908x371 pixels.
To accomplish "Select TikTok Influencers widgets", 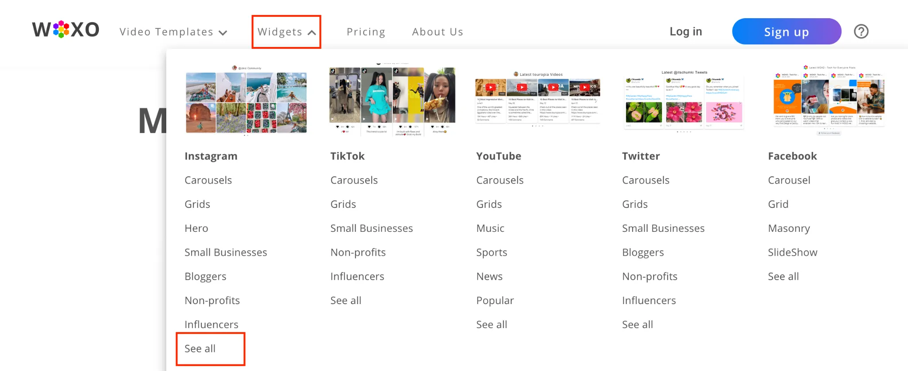I will coord(357,277).
